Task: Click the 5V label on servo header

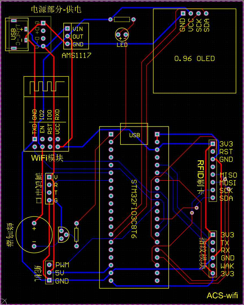Action: pos(60,273)
